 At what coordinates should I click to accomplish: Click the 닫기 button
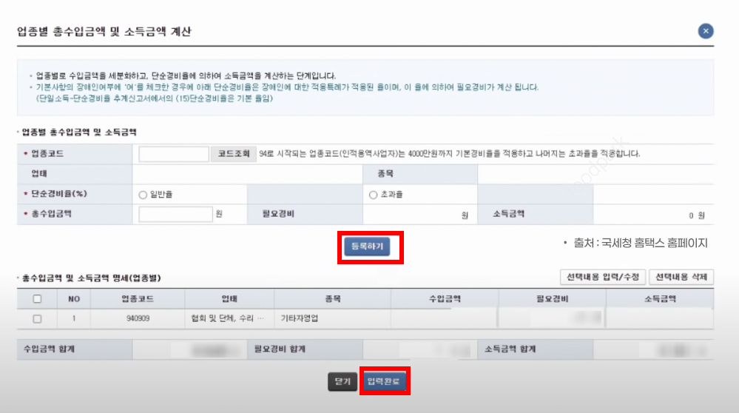(x=342, y=381)
